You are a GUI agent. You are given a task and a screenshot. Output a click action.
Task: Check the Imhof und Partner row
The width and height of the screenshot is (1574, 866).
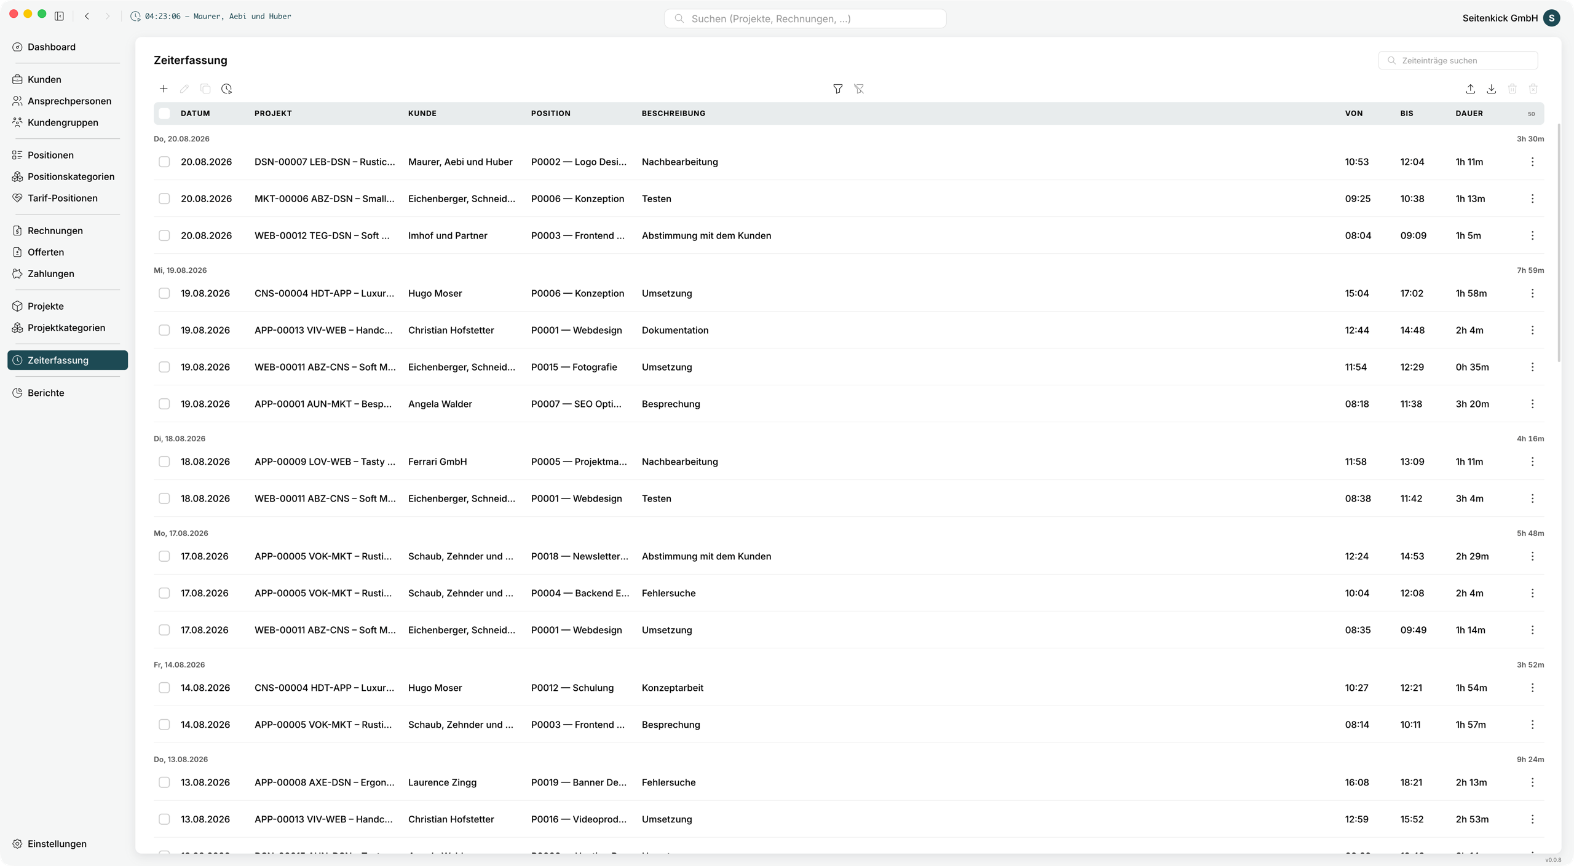[x=164, y=235]
